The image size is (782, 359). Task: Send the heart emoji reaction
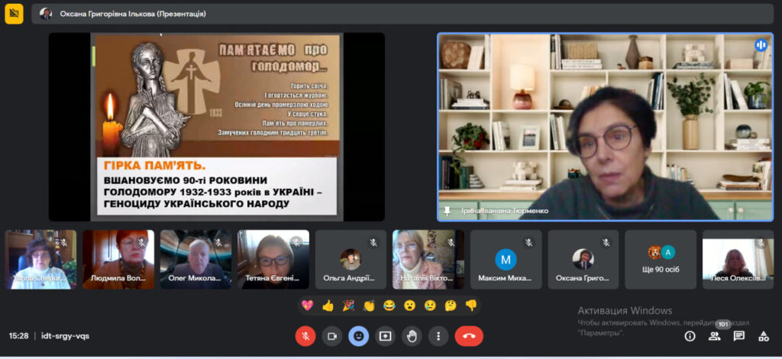pos(308,306)
